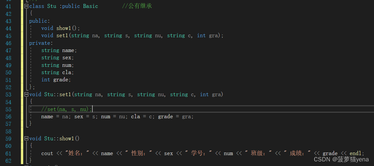Image resolution: width=374 pixels, height=166 pixels.
Task: Select line number 55 in the gutter
Action: click(8, 109)
